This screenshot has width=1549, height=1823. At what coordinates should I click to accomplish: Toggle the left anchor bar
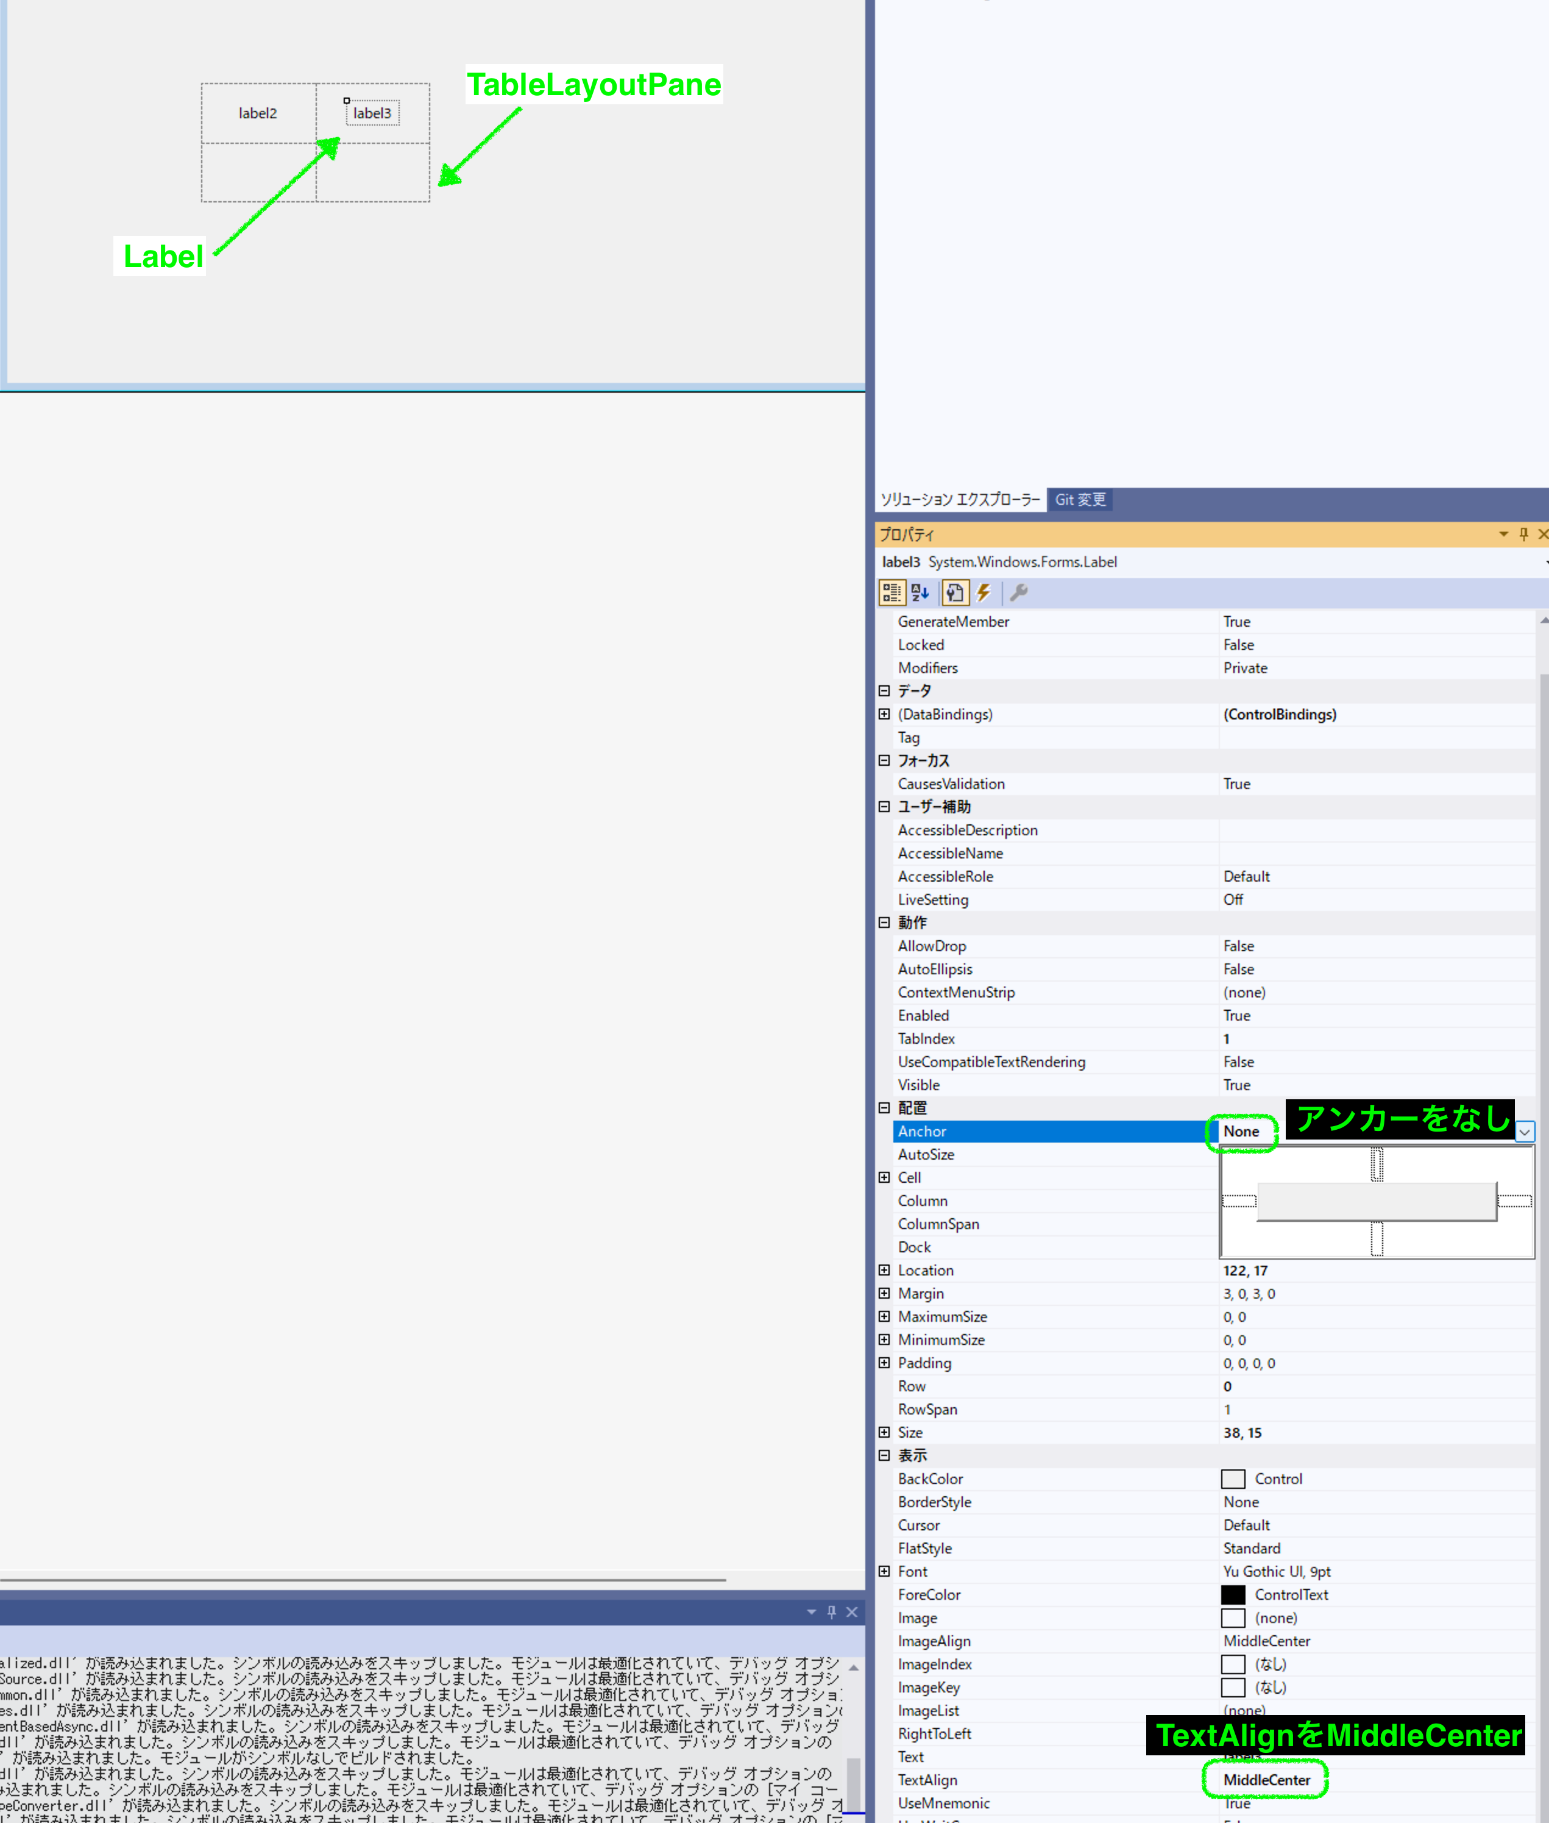pos(1239,1201)
